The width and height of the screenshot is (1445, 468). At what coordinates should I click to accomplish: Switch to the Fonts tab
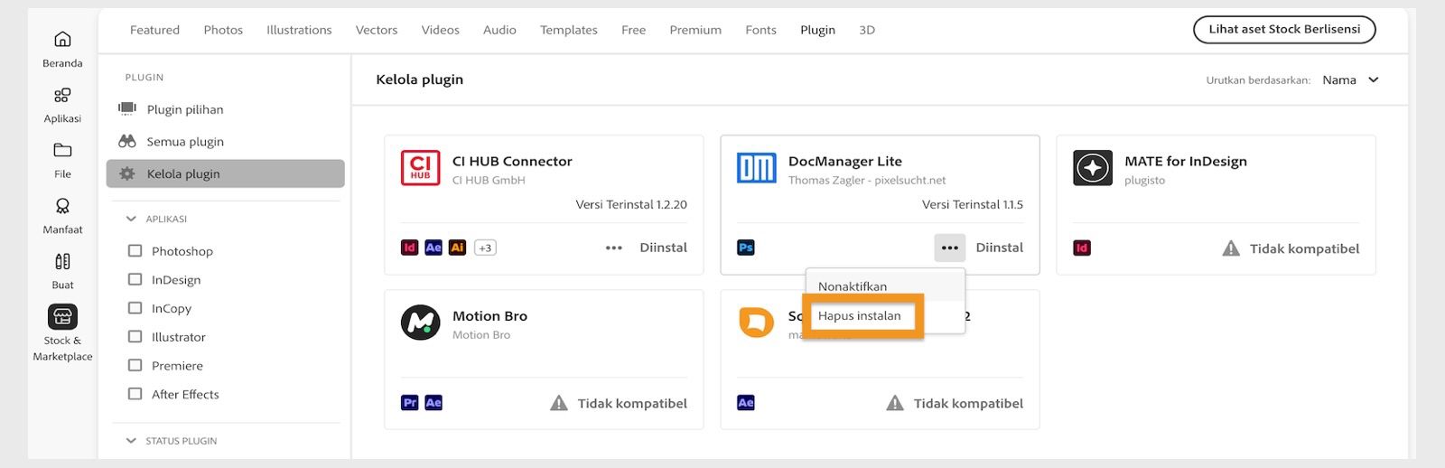[760, 30]
